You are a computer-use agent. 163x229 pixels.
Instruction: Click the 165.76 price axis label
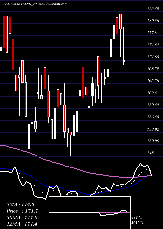click(x=153, y=81)
